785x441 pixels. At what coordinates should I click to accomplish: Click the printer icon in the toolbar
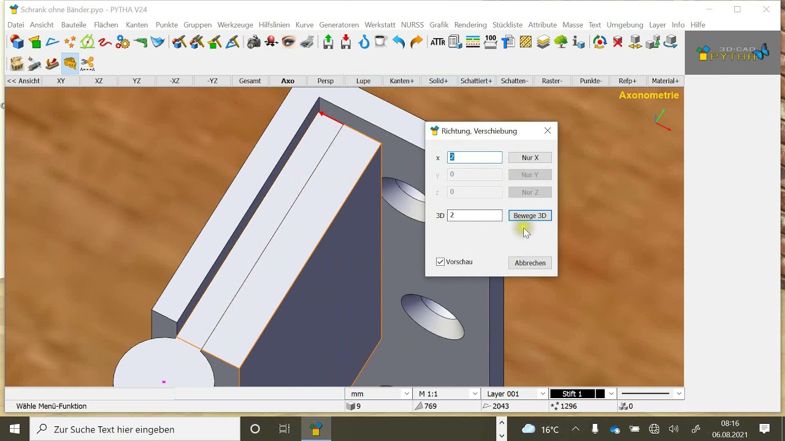(x=307, y=42)
